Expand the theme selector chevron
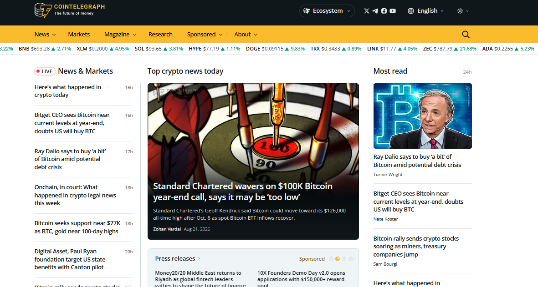538x287 pixels. coord(467,11)
